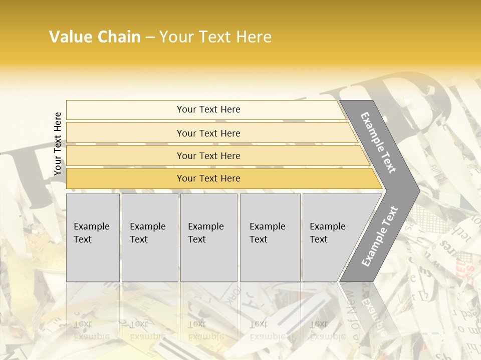Click the mirrored reflection under the first gray box
Screen dimensions: 481x360
point(92,329)
